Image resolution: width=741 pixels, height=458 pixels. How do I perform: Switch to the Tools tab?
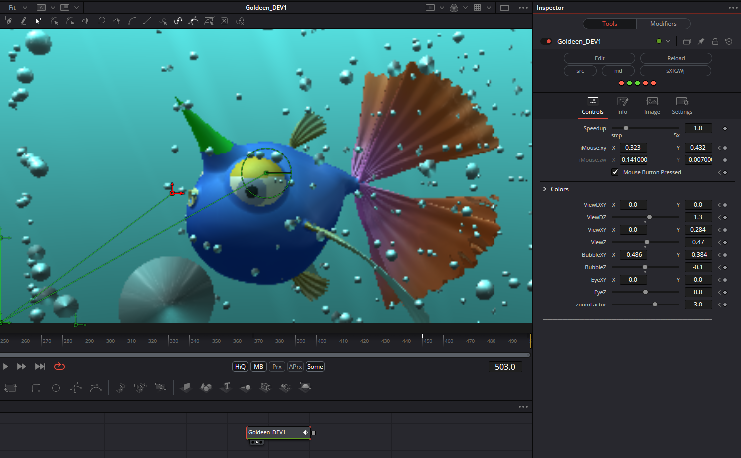[610, 24]
